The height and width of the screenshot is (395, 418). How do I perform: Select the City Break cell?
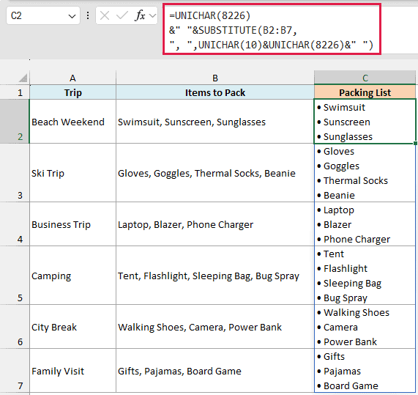72,326
